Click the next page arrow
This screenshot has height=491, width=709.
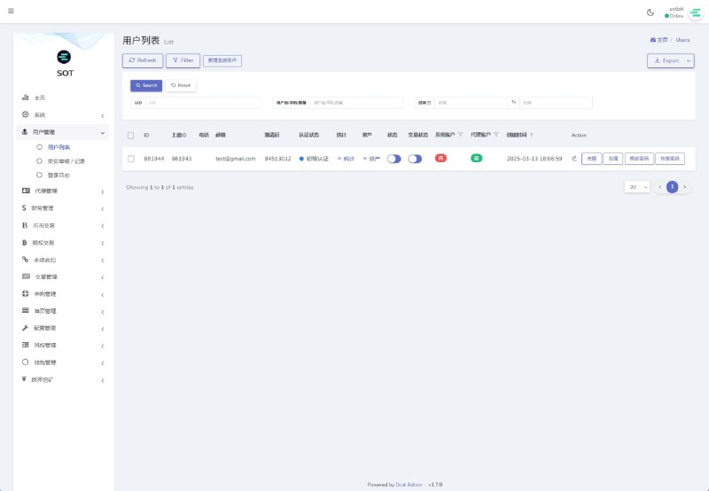click(684, 187)
